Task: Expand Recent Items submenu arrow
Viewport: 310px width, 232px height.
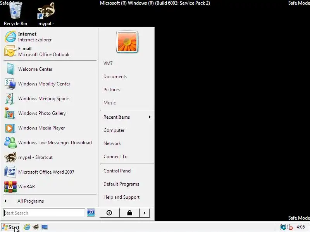Action: pos(150,117)
